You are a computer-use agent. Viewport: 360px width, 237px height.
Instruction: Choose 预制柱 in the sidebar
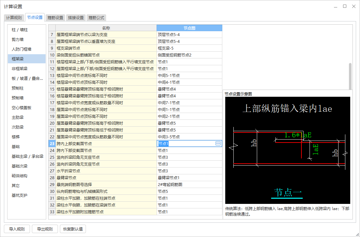tap(27, 88)
